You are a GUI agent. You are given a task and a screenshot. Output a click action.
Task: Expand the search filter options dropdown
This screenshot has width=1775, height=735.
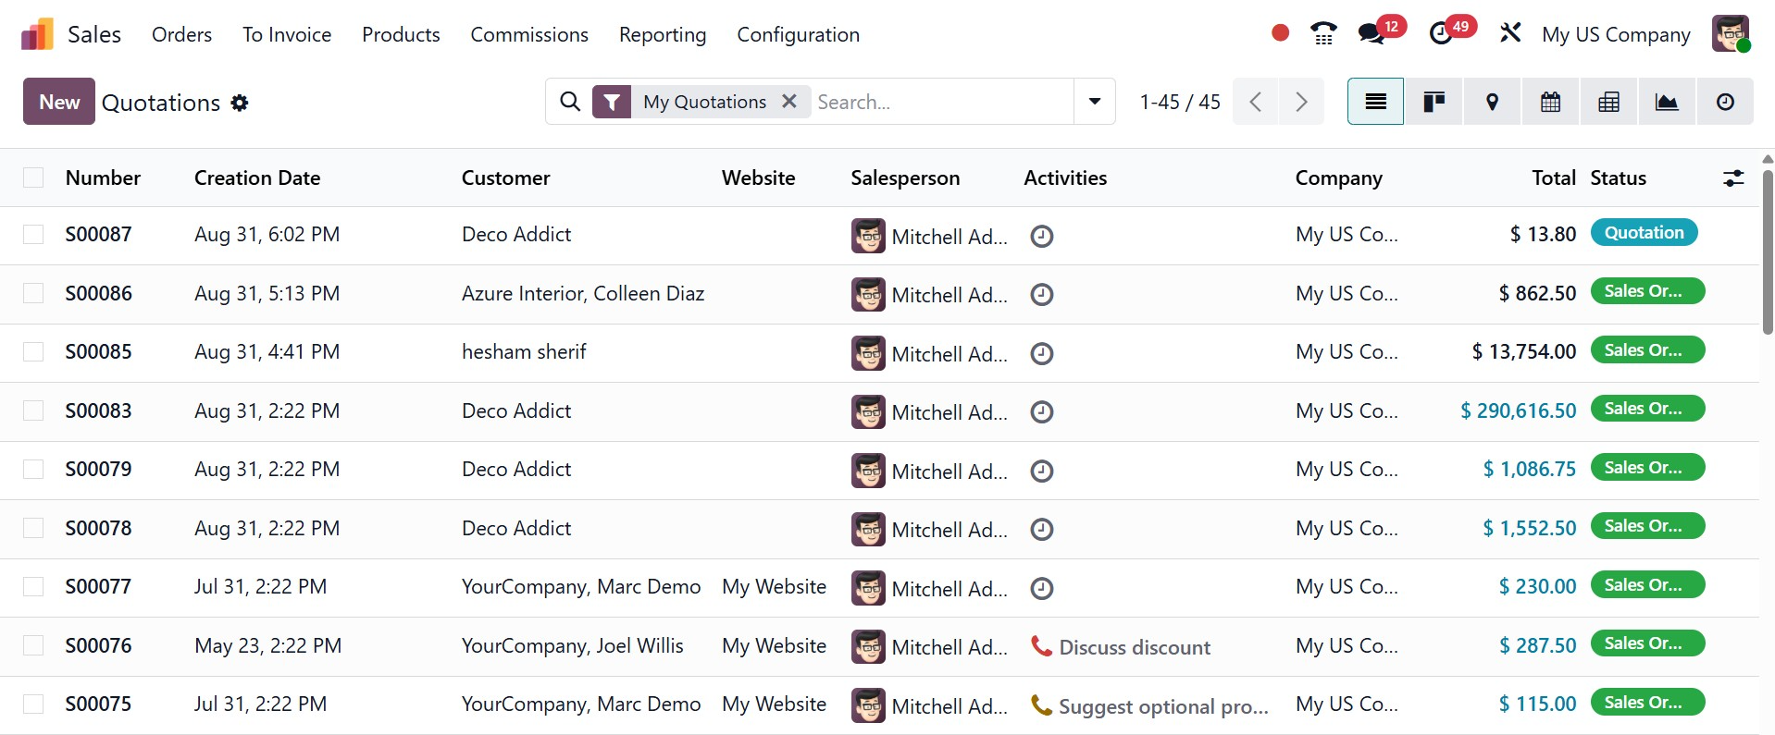coord(1094,102)
